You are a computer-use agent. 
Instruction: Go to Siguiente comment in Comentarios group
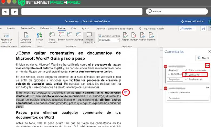(x=78, y=36)
